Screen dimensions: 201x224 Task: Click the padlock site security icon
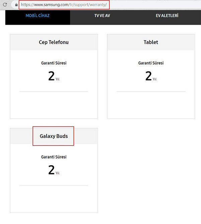pyautogui.click(x=16, y=5)
